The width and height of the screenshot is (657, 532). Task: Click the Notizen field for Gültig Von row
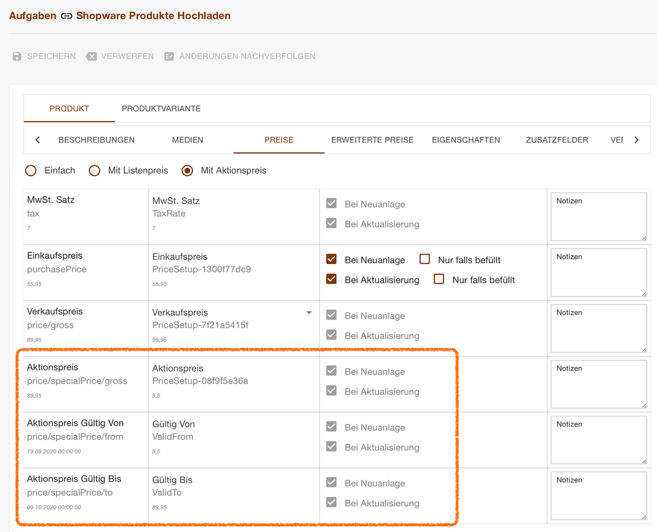click(599, 440)
